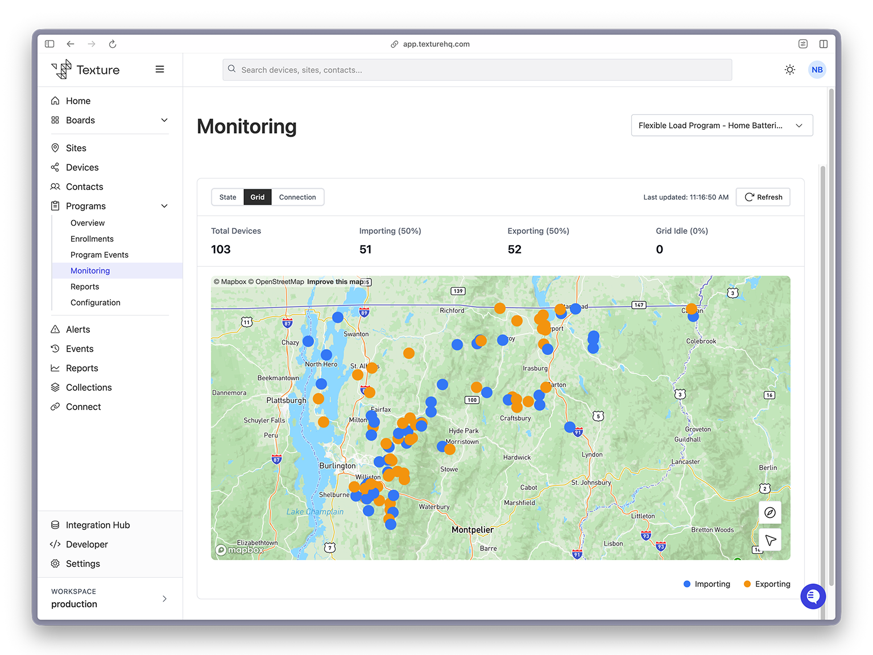
Task: Open the support chat bubble
Action: click(x=813, y=596)
